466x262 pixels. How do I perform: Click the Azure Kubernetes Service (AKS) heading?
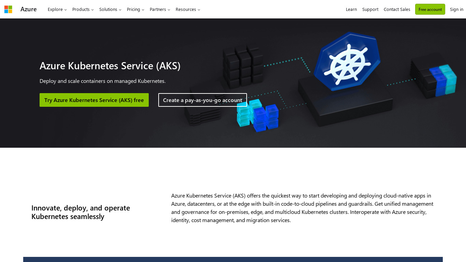point(110,65)
